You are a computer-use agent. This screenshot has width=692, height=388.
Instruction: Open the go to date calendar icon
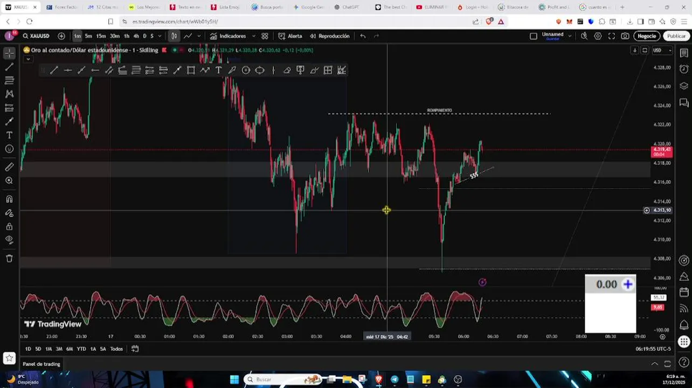(x=135, y=349)
